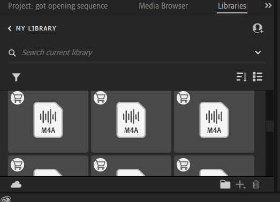
Task: Expand the search options chevron
Action: pyautogui.click(x=258, y=53)
